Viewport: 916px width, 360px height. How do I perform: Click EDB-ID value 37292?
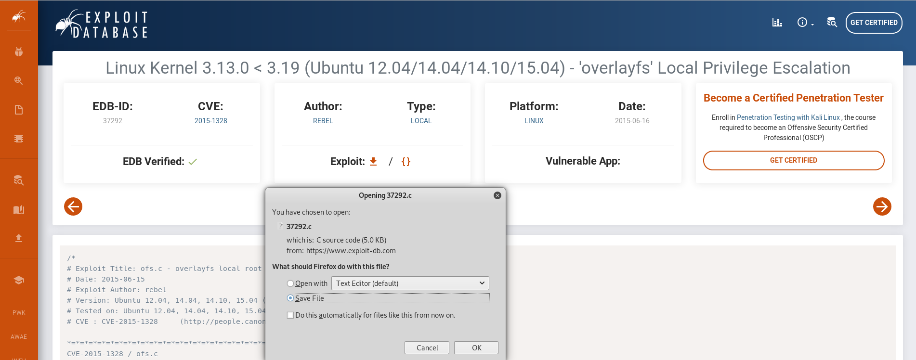[x=113, y=121]
